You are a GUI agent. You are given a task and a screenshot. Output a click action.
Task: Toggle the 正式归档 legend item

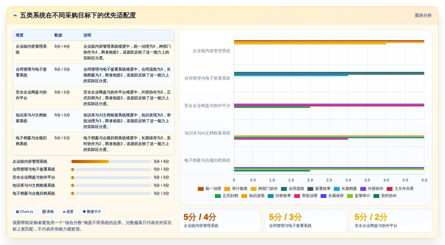click(x=227, y=196)
